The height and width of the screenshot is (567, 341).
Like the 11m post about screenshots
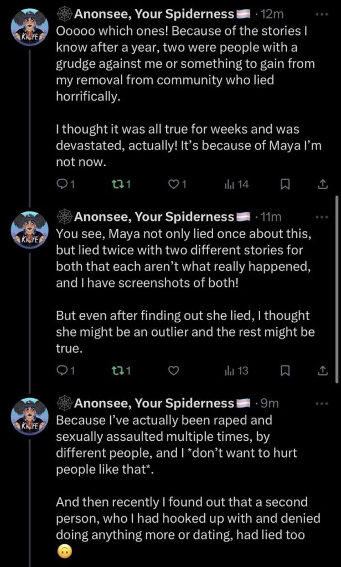click(174, 371)
